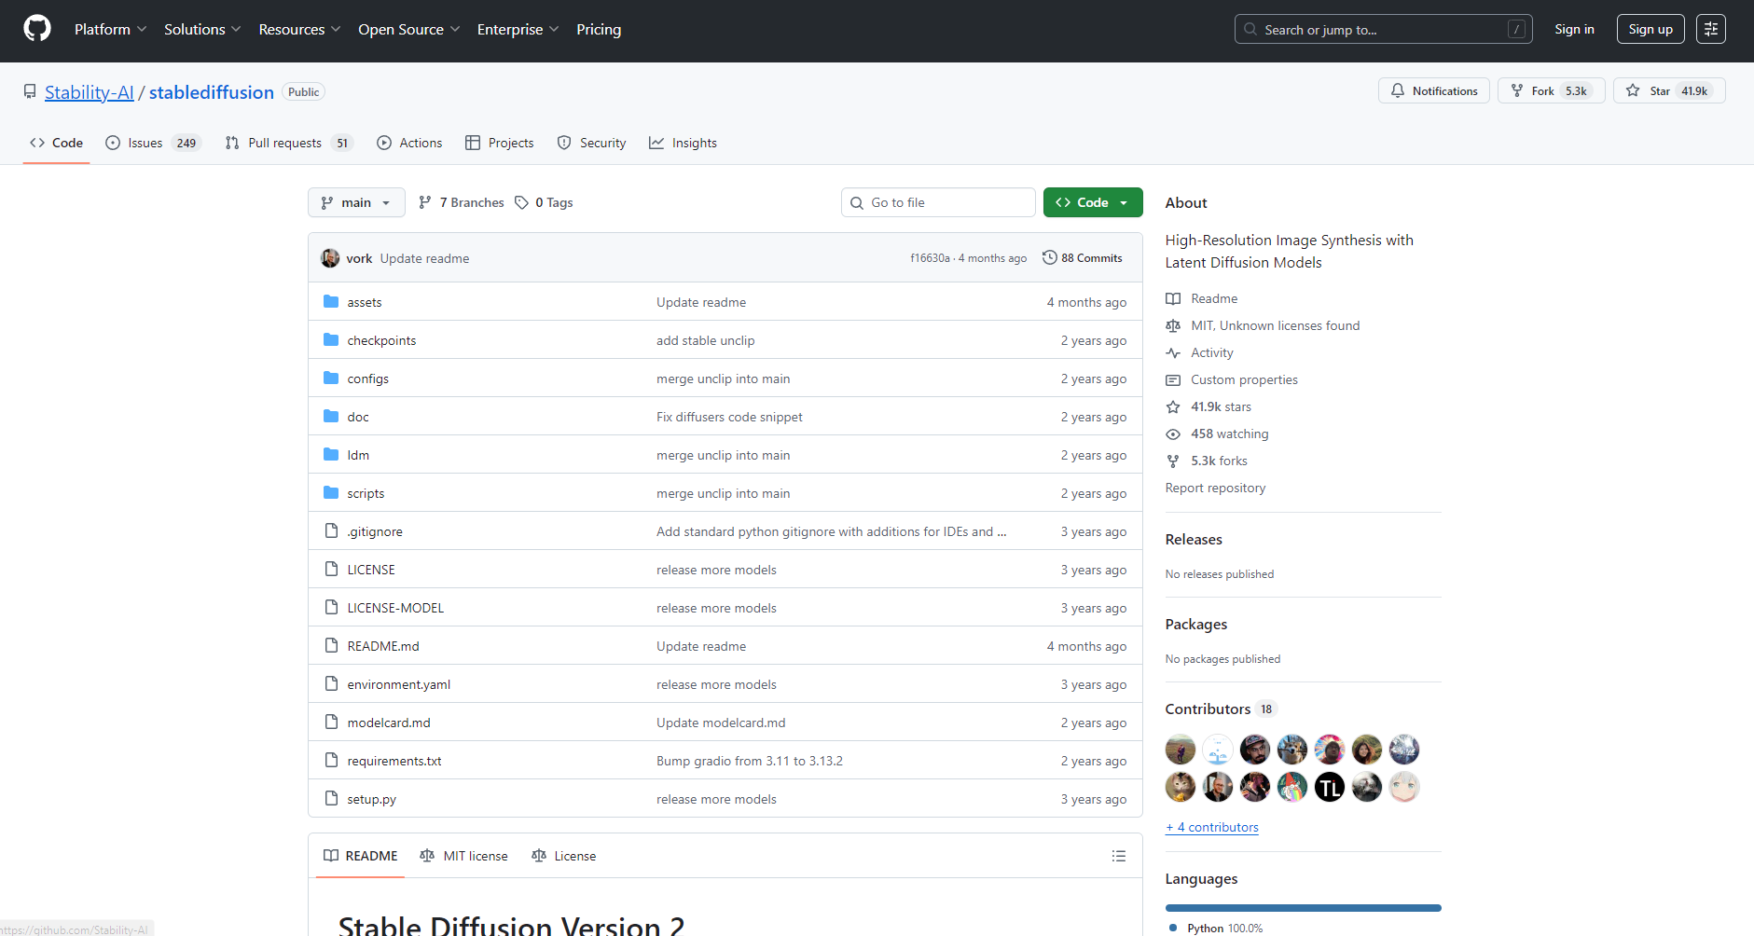Open the assets folder
Viewport: 1754px width, 936px height.
tap(364, 302)
